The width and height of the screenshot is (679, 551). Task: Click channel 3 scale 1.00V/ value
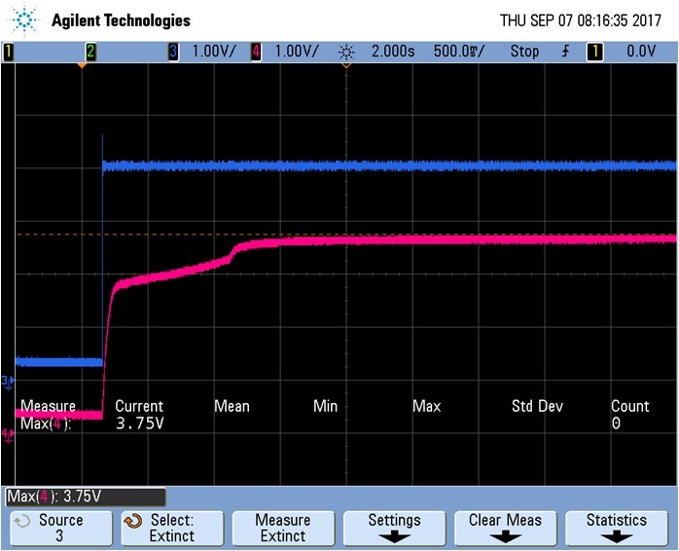click(214, 52)
